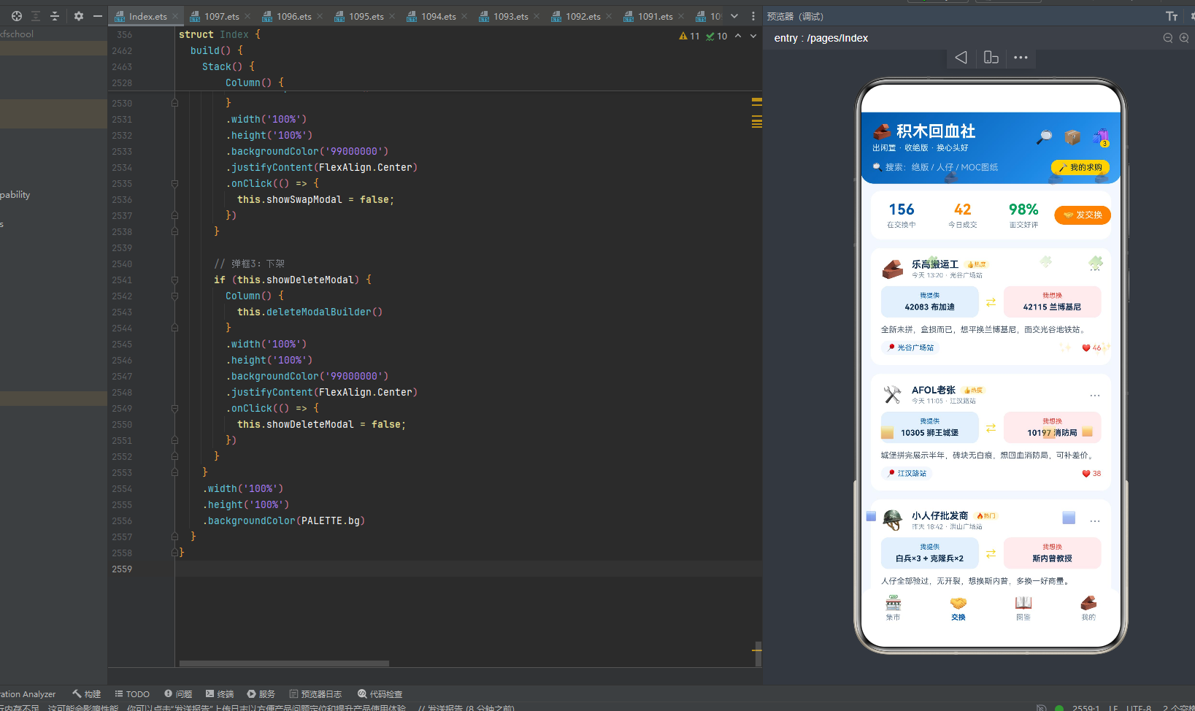Show the hidden editor tabs dropdown
This screenshot has height=711, width=1195.
click(x=734, y=16)
